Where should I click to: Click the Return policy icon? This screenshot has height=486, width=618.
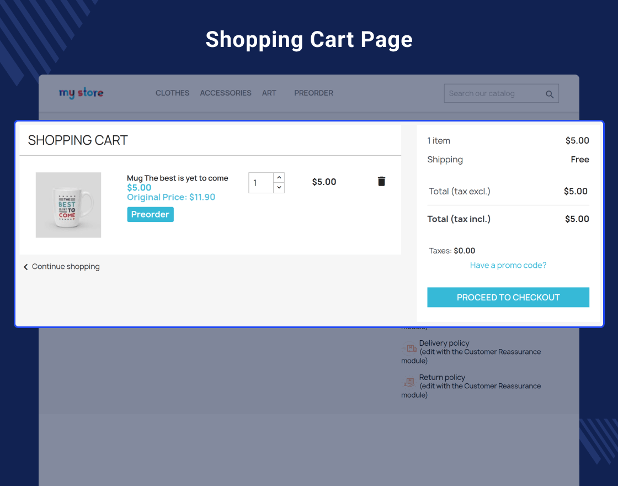[409, 382]
